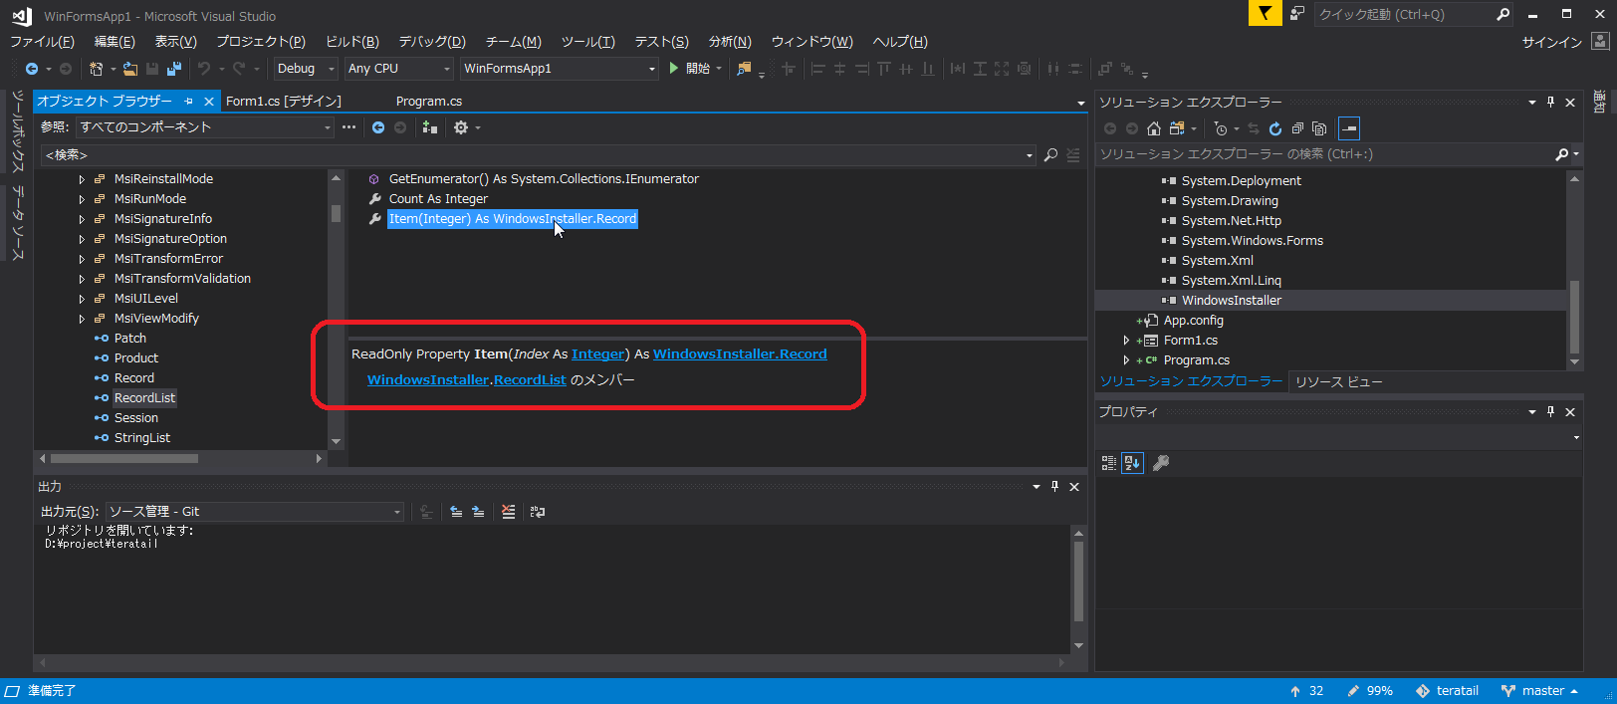
Task: Open the ツール(T) menu
Action: 587,42
